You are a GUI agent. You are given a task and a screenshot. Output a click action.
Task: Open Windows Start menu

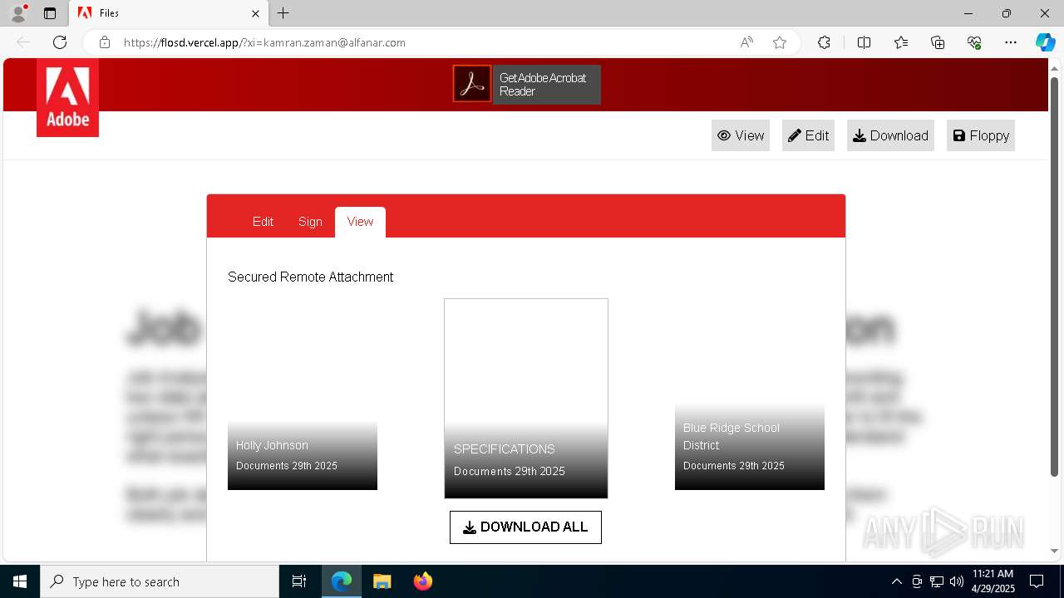click(x=20, y=581)
